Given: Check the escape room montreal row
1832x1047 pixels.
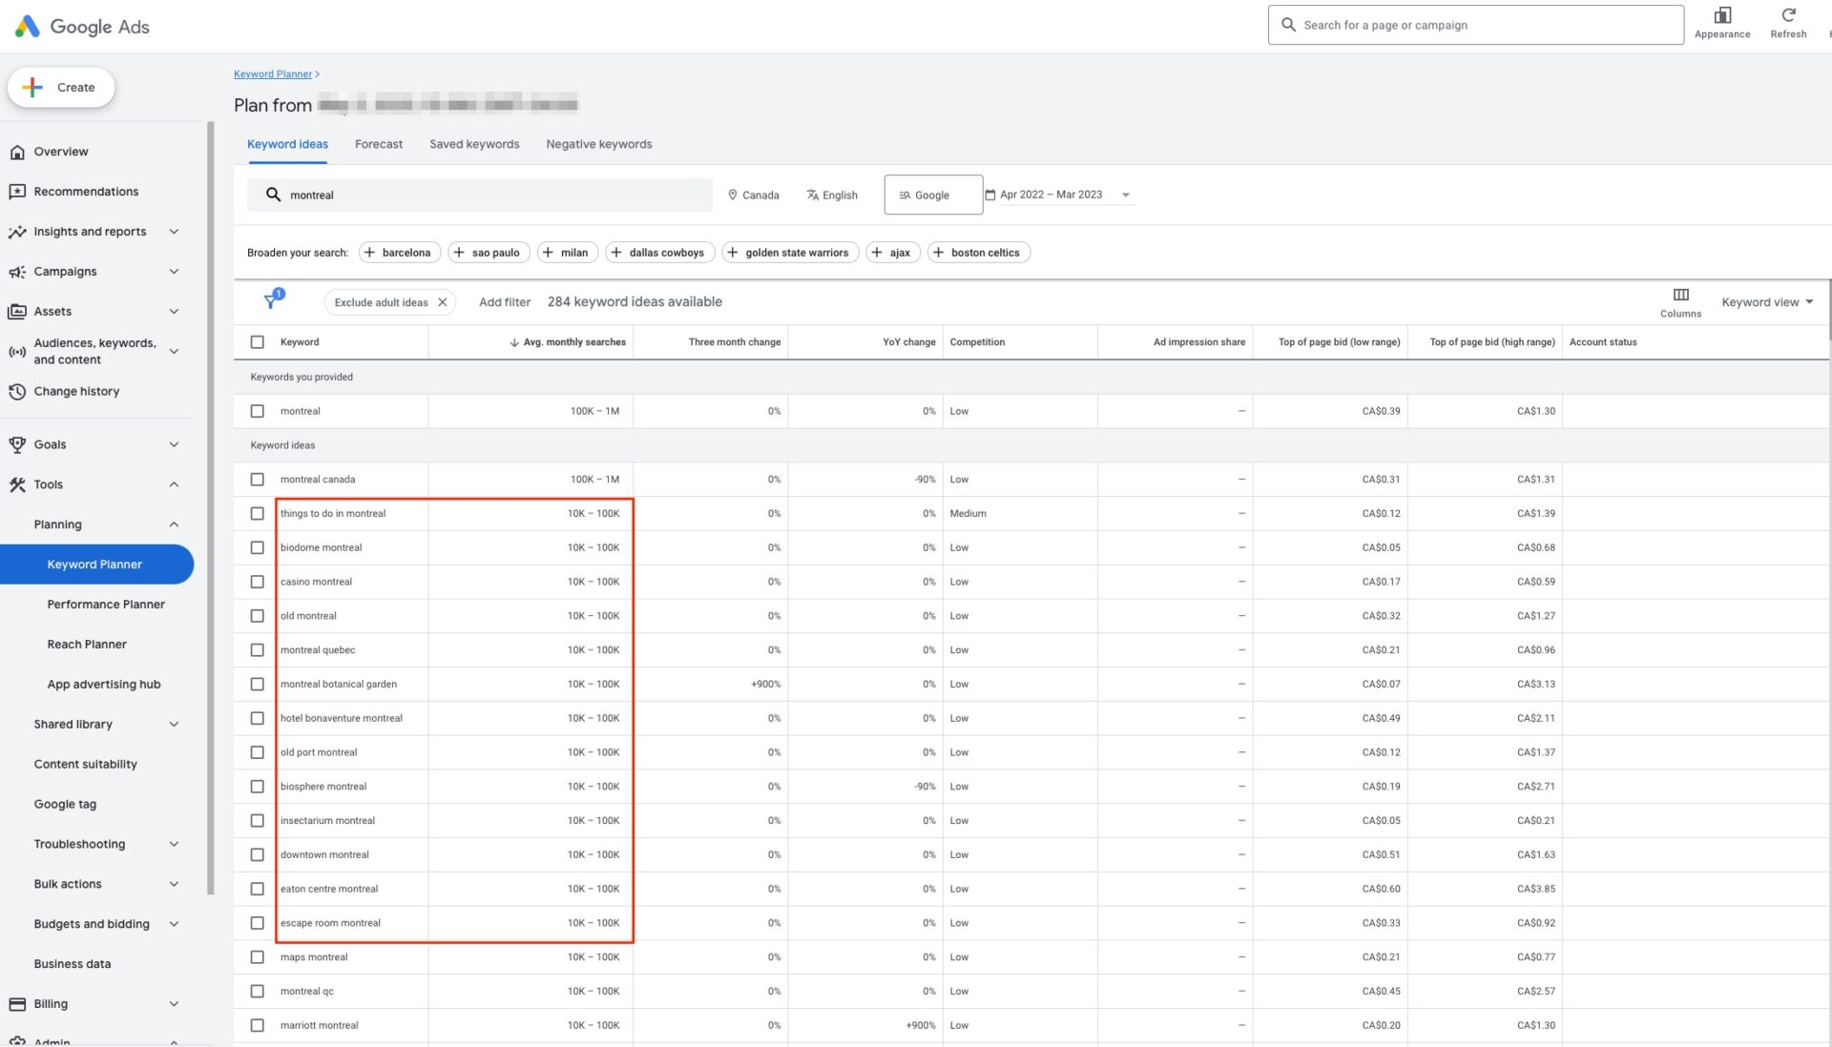Looking at the screenshot, I should 257,923.
